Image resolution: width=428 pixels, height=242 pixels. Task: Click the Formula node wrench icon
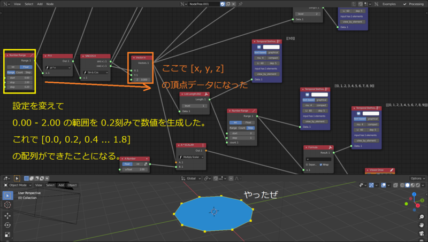[330, 147]
